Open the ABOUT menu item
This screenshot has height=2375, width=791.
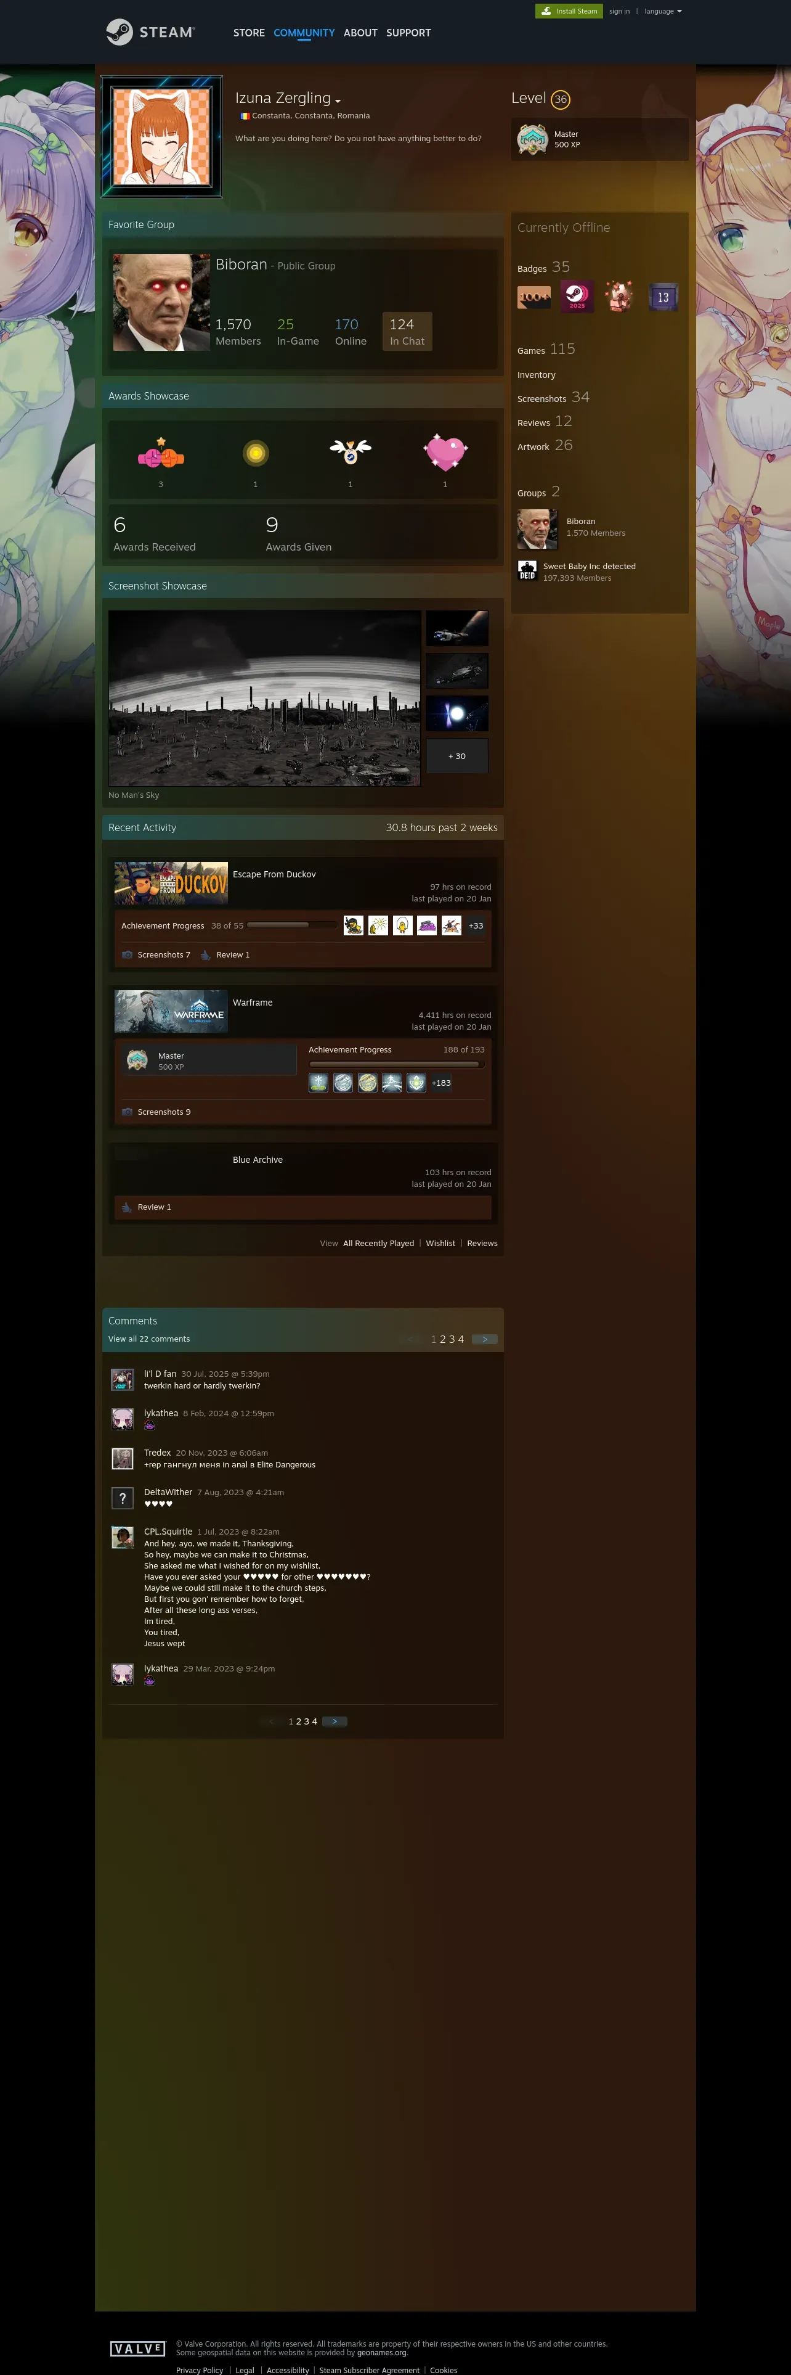pyautogui.click(x=360, y=32)
